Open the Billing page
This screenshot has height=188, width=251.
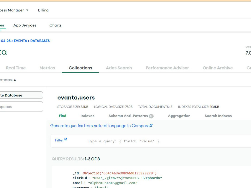tap(43, 10)
